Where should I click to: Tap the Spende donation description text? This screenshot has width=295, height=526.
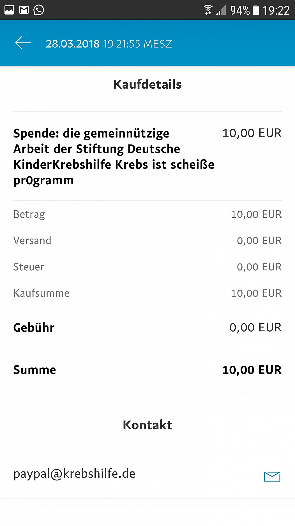[114, 157]
